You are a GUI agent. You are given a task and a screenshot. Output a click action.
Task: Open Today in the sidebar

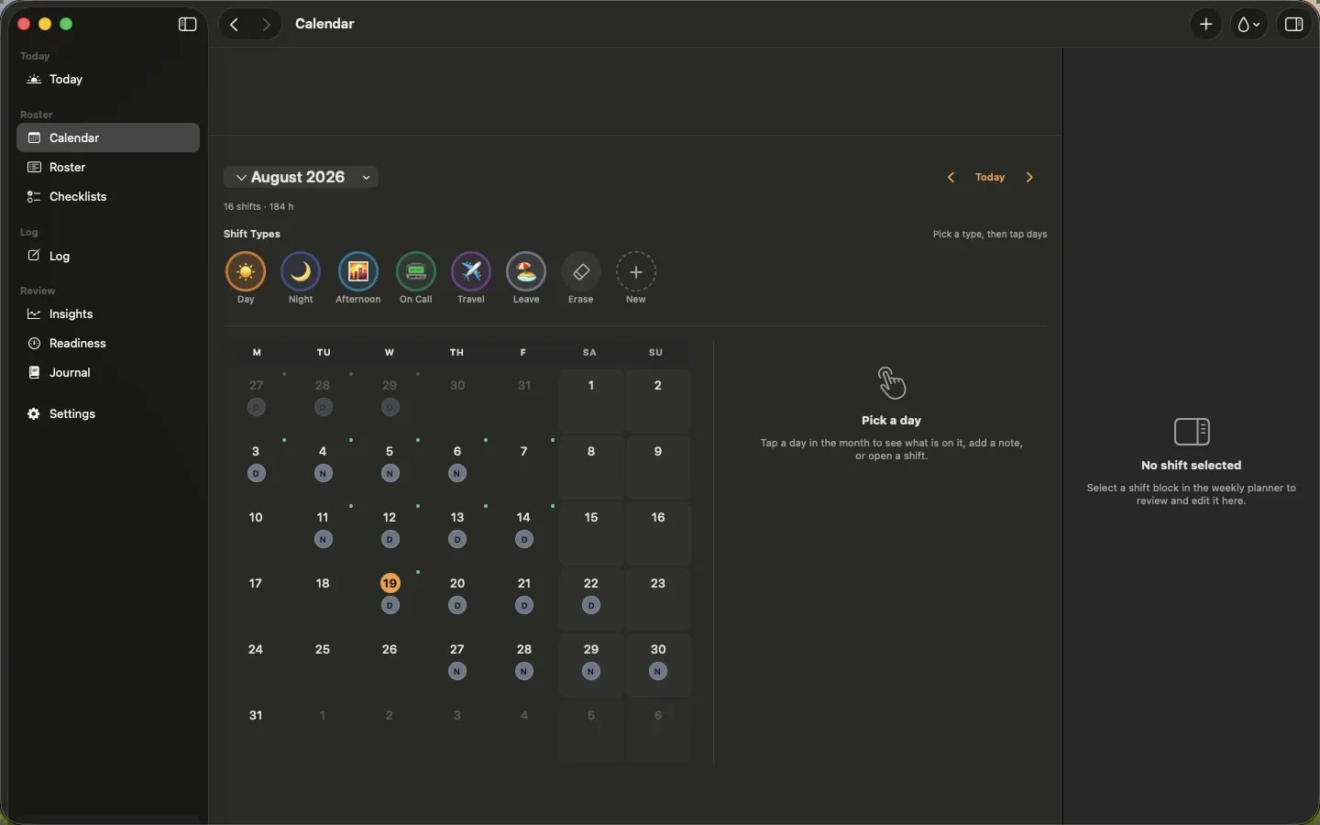(x=108, y=80)
